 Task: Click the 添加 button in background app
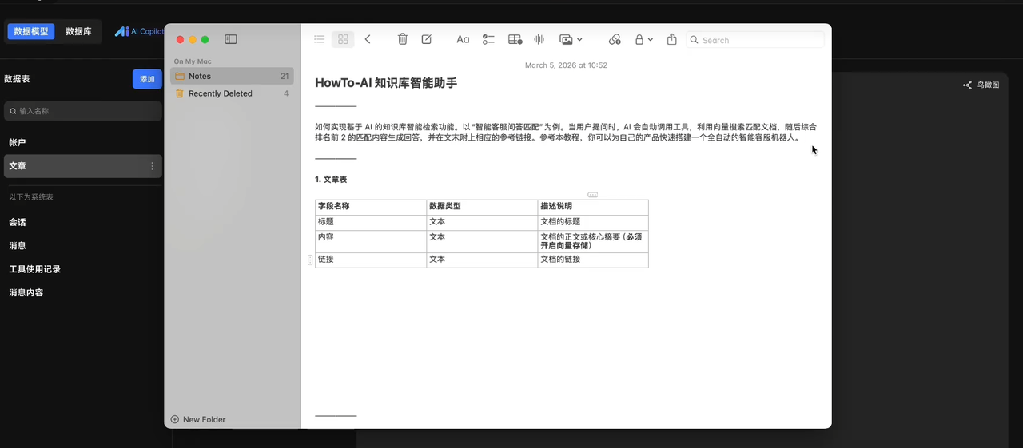coord(147,79)
